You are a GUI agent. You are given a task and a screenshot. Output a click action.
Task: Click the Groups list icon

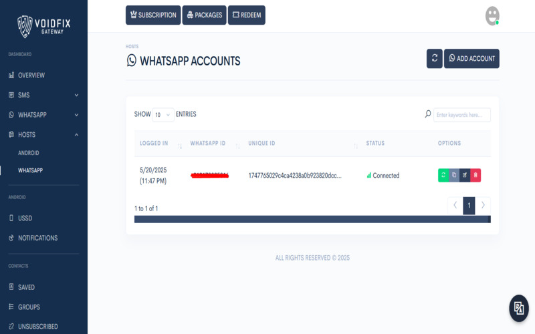tap(11, 307)
